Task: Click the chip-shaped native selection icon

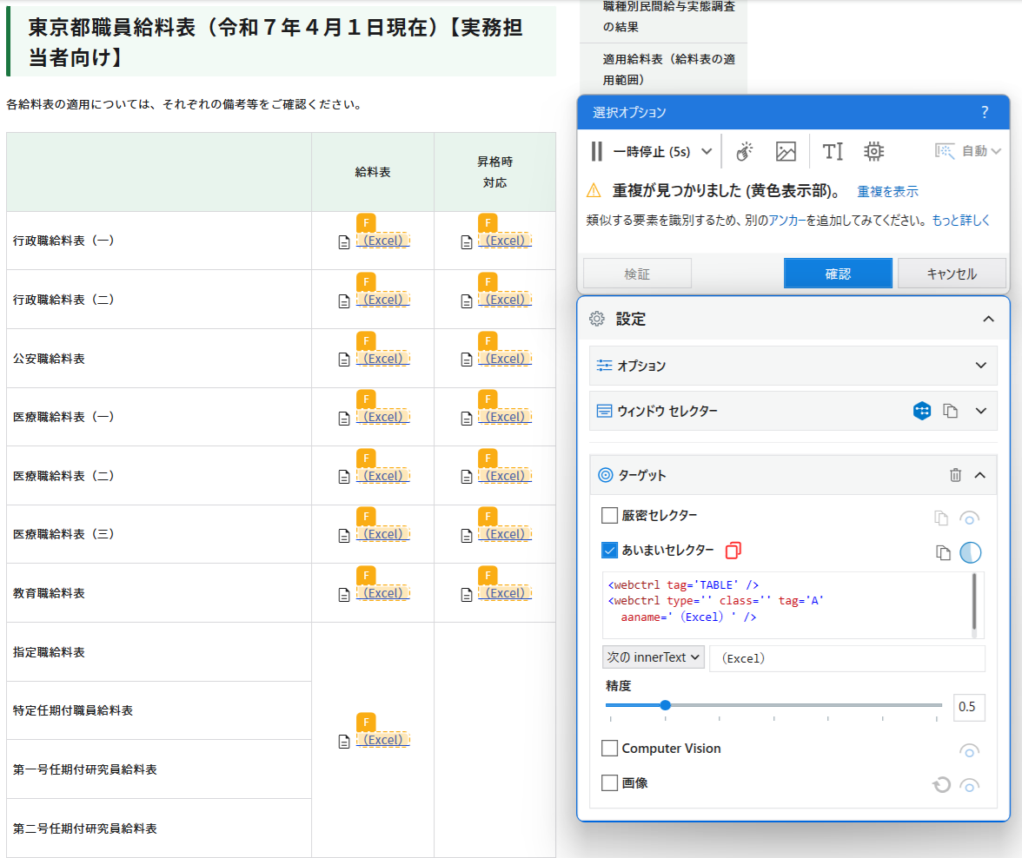Action: click(873, 152)
